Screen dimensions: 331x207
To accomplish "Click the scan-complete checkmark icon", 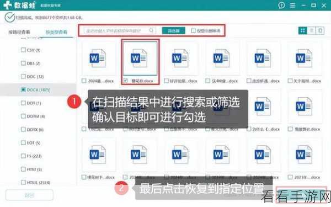I will click(9, 17).
